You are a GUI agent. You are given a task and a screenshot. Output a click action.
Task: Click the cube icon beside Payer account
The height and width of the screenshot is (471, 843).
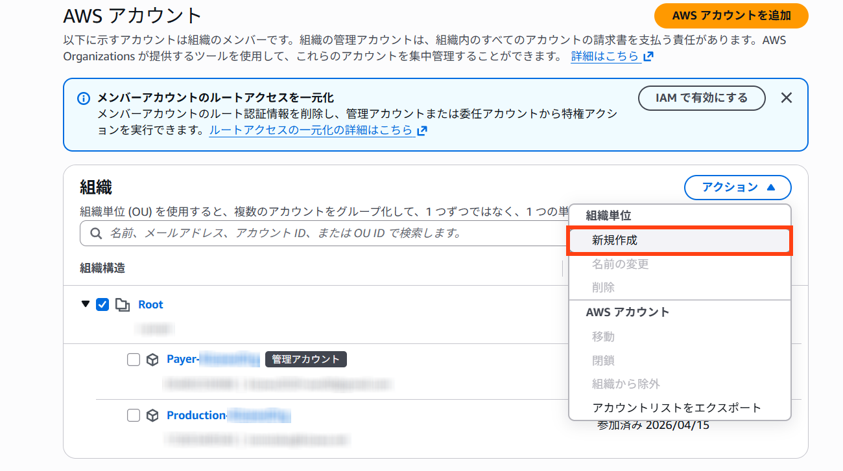[152, 360]
